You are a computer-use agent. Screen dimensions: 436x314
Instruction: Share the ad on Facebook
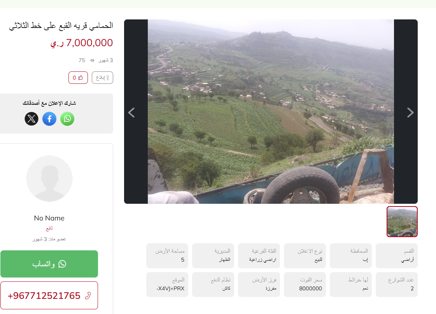[x=49, y=119]
